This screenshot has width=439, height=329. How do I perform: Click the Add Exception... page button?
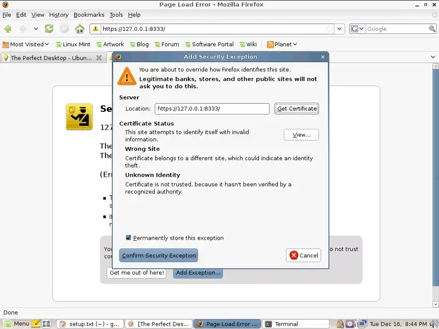point(198,273)
